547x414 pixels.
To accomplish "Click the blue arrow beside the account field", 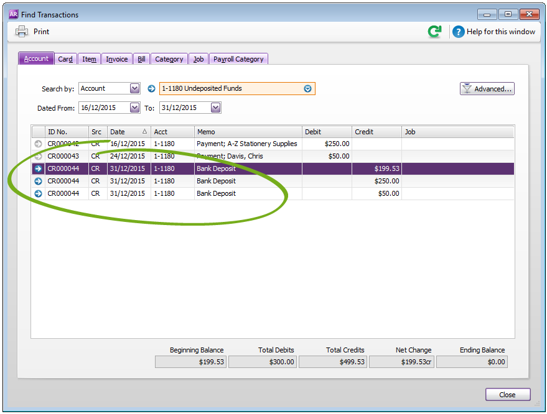I will pyautogui.click(x=151, y=89).
